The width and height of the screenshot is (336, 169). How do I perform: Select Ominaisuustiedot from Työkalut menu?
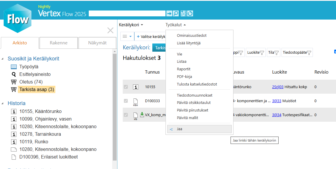pyautogui.click(x=192, y=36)
